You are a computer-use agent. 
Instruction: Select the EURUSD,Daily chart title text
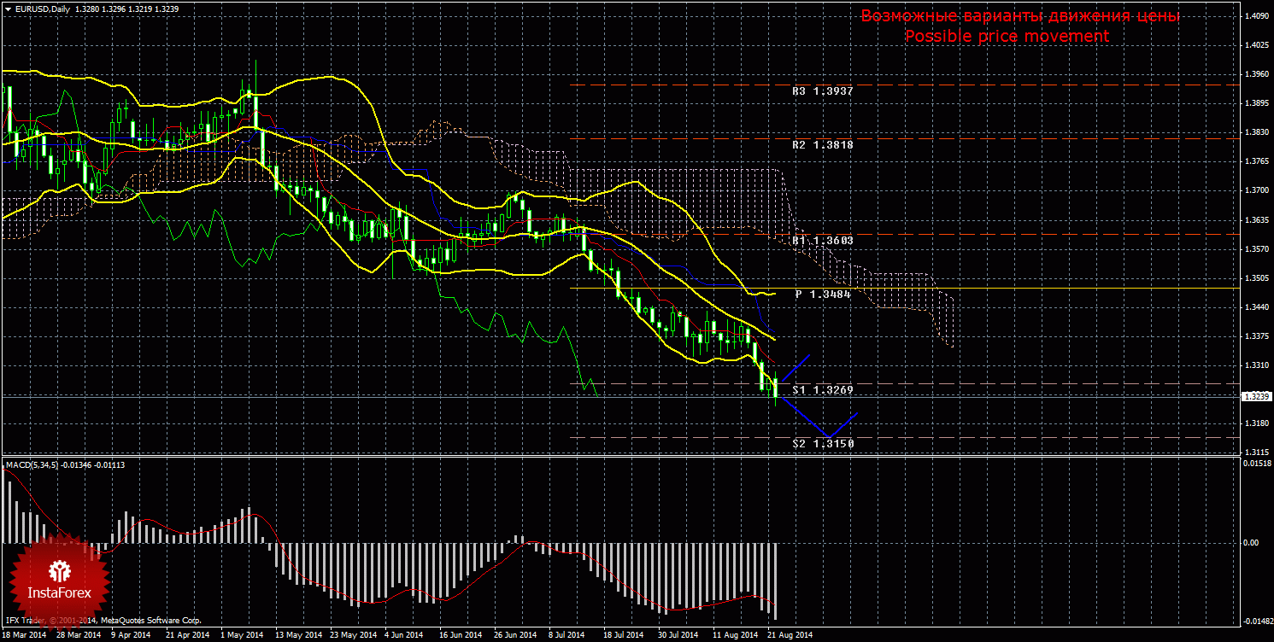(x=44, y=9)
